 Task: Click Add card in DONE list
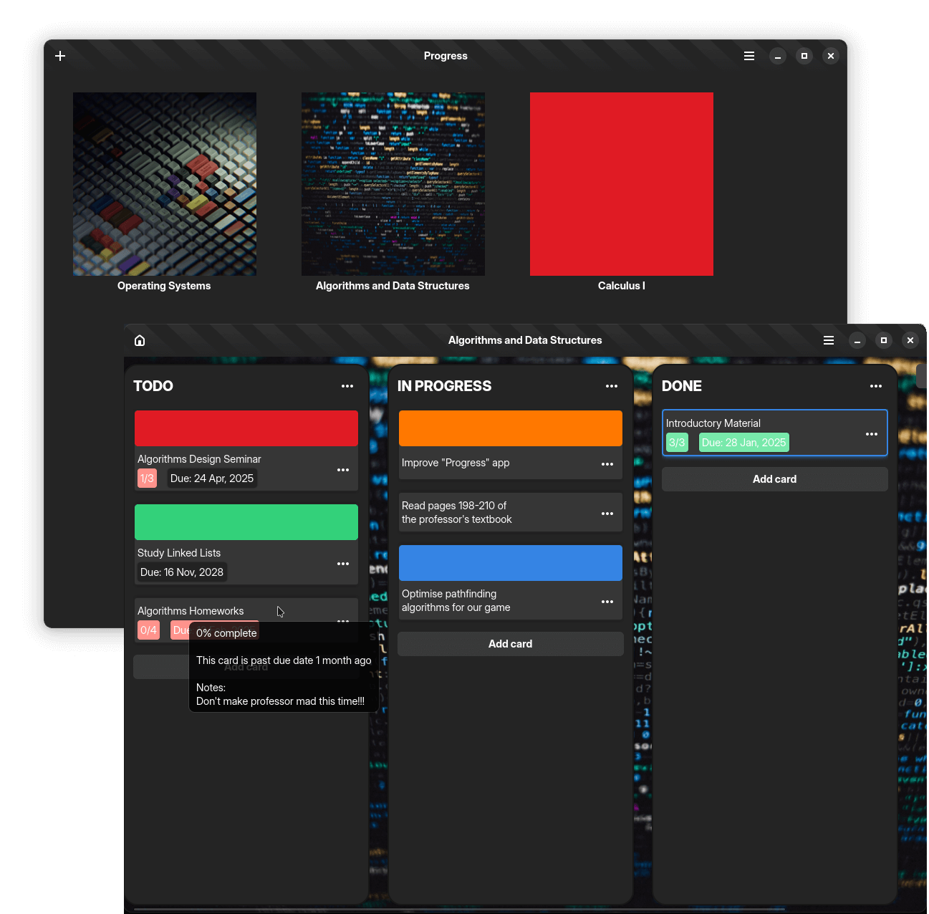tap(774, 479)
